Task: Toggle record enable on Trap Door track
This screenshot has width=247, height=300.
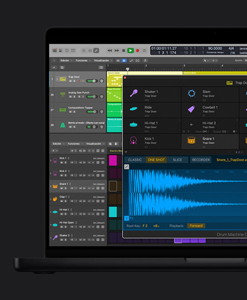Action: point(79,81)
